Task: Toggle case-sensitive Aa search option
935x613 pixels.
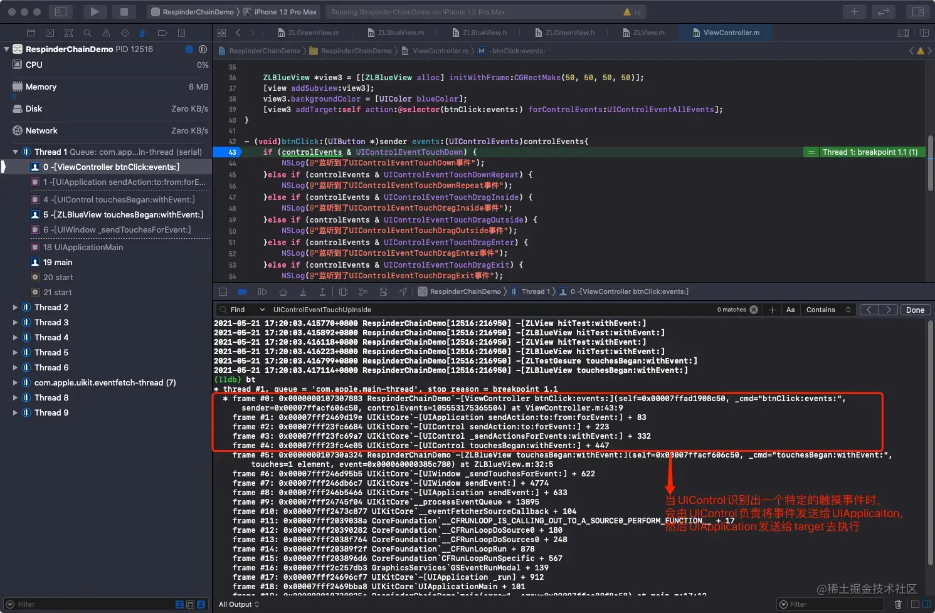Action: point(790,310)
